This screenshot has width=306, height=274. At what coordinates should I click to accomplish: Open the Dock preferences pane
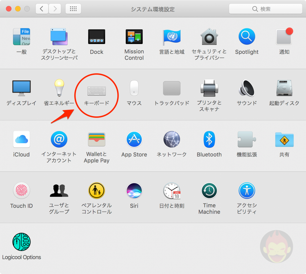click(97, 36)
